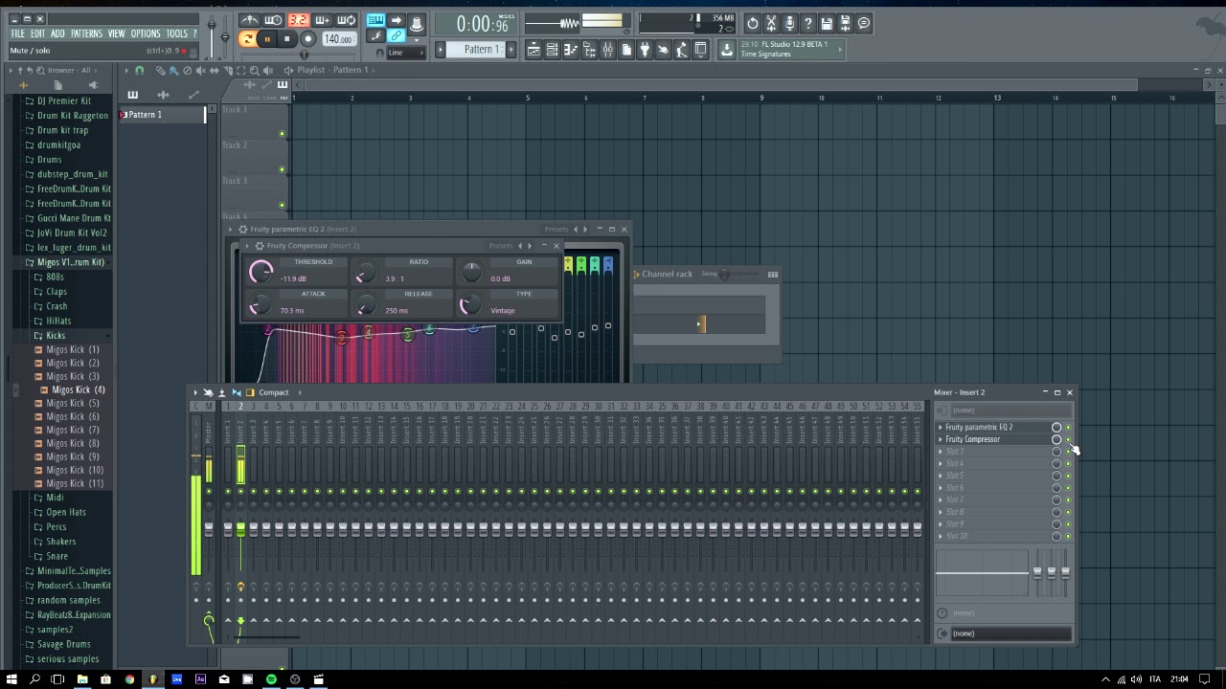Expand the FL Studio 12.9 BETA news panel

click(840, 50)
